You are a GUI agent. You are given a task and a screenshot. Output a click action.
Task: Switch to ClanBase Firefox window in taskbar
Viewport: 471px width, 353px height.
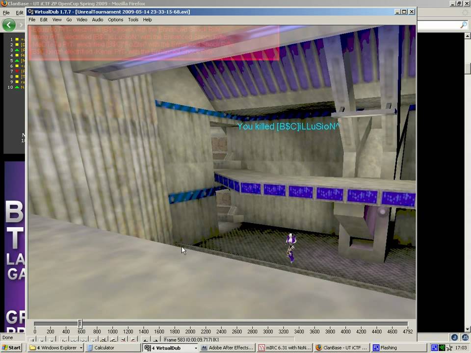click(x=342, y=348)
